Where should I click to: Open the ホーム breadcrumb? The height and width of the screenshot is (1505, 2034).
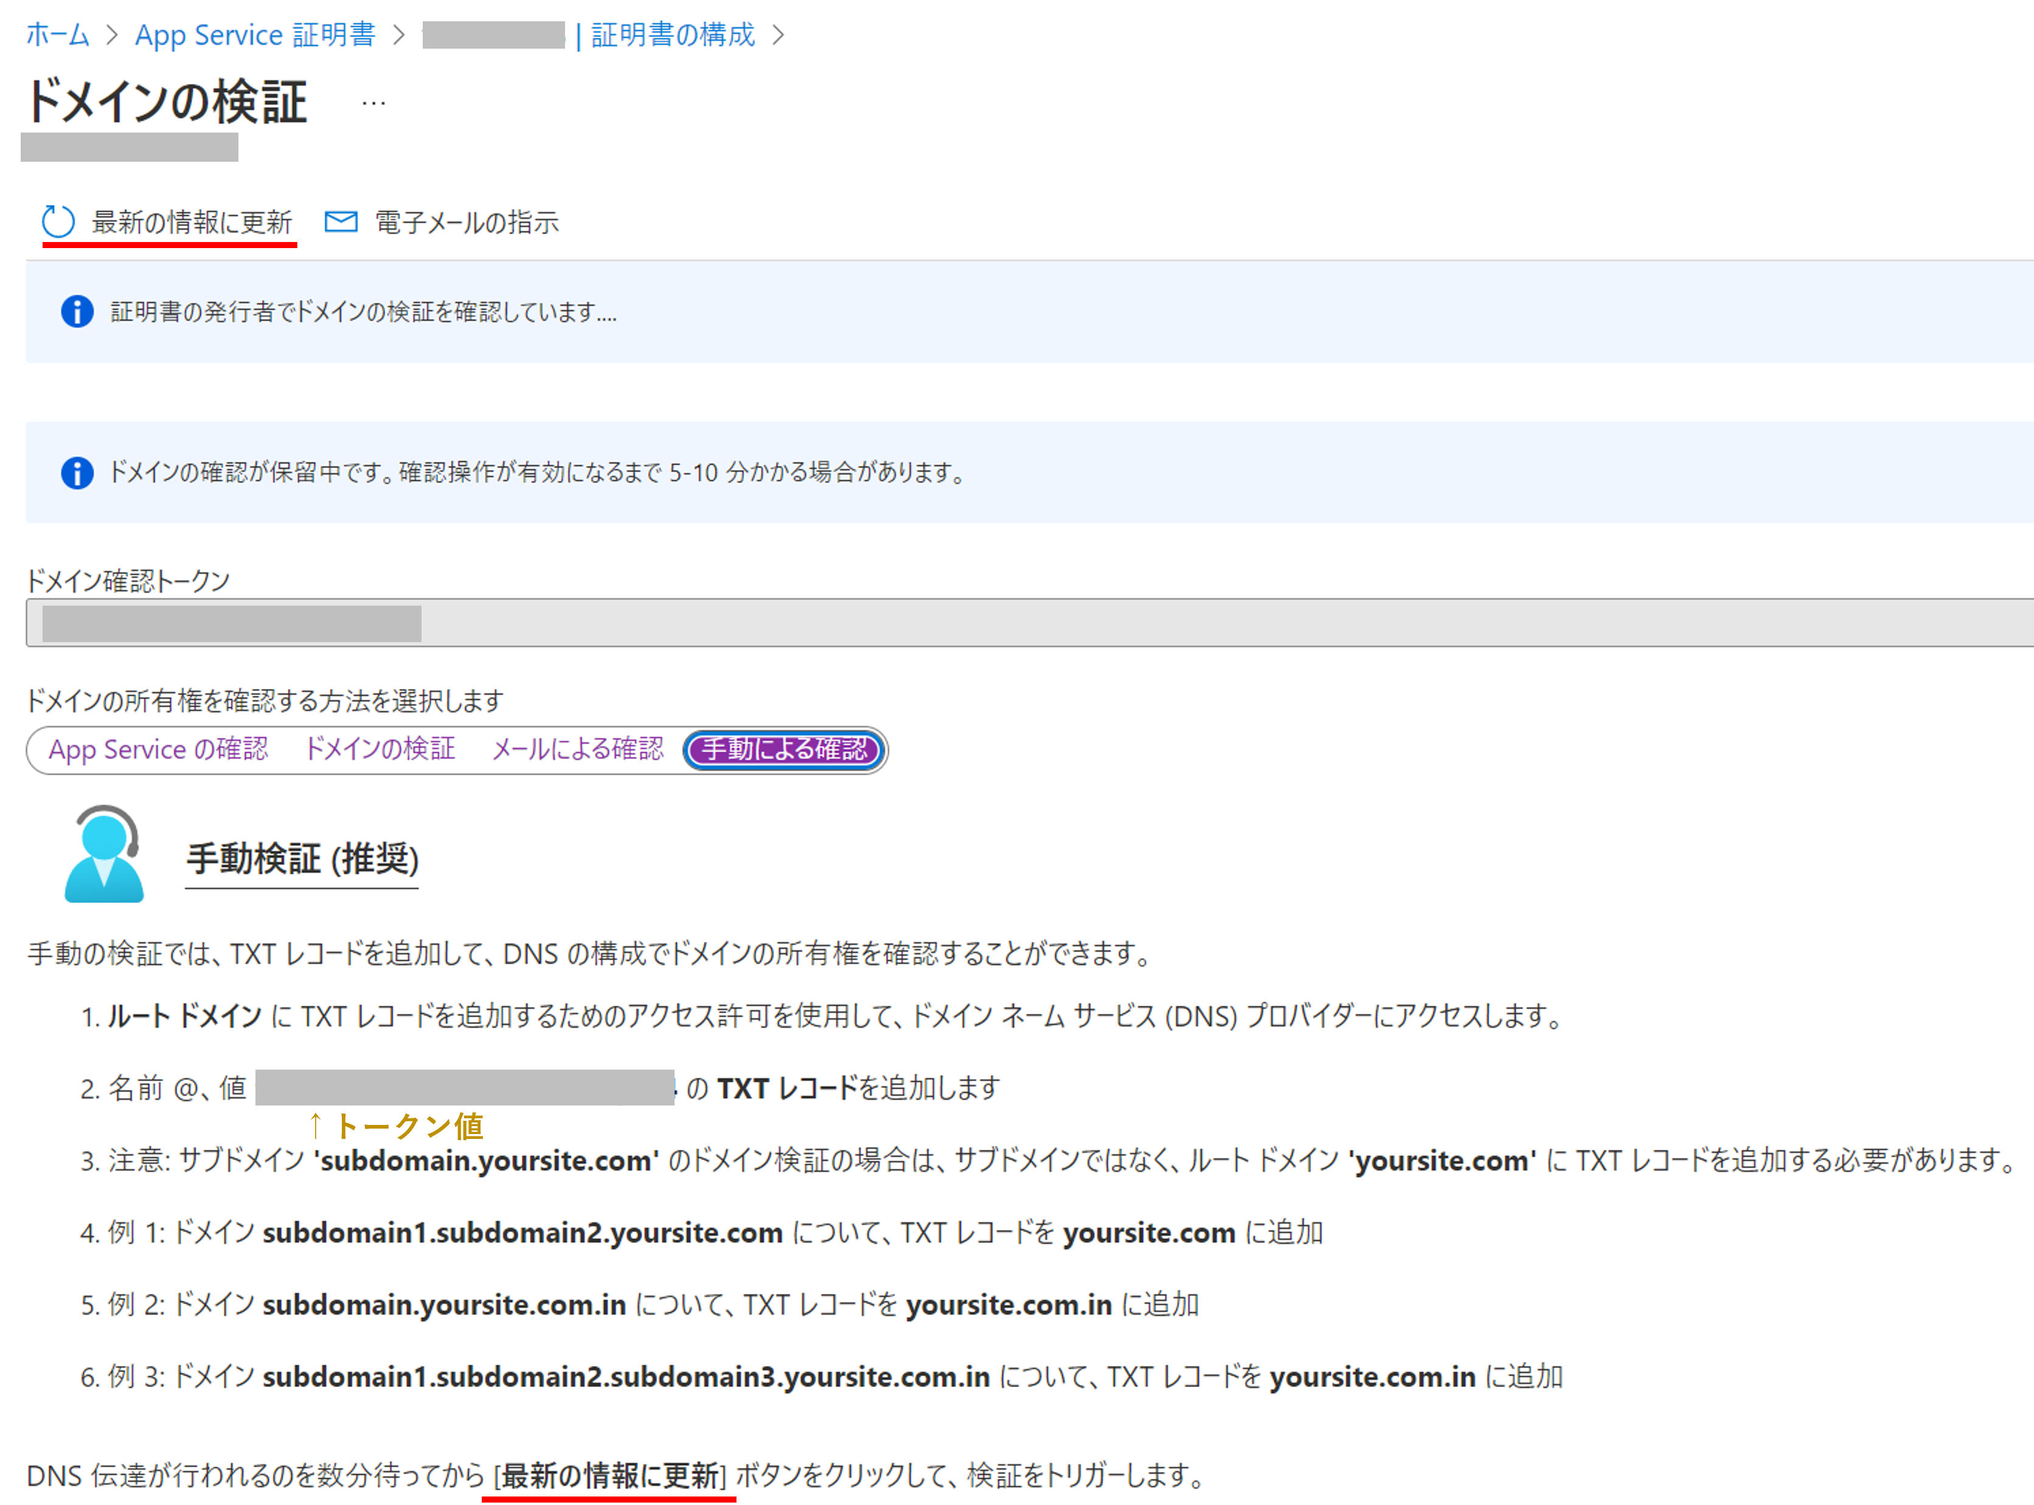57,35
